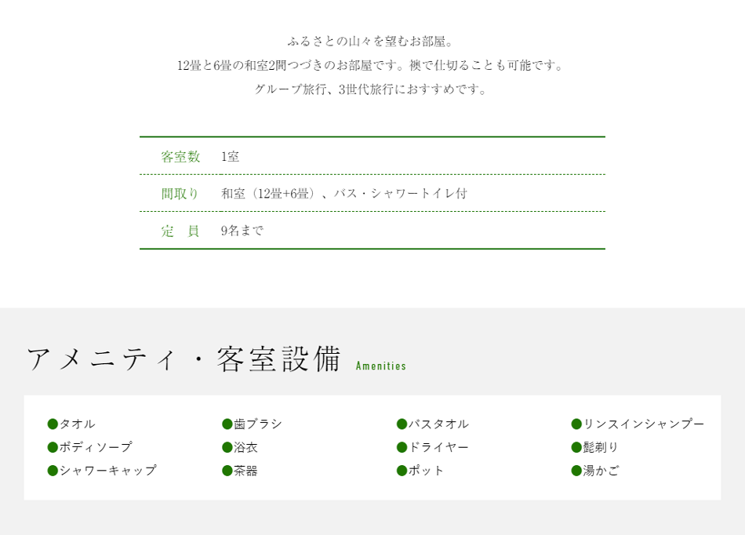Viewport: 745px width, 535px height.
Task: Click the green bullet beside 髭剃り
Action: click(x=576, y=447)
